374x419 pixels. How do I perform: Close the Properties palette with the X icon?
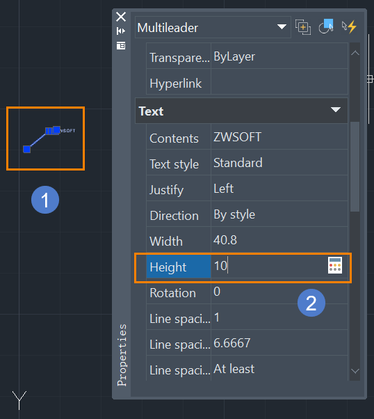[121, 17]
